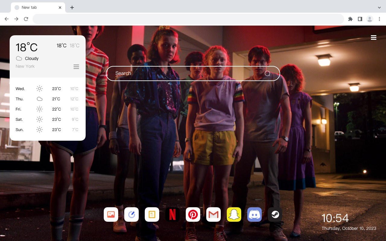
Task: Select the New tab browser tab
Action: [x=38, y=8]
